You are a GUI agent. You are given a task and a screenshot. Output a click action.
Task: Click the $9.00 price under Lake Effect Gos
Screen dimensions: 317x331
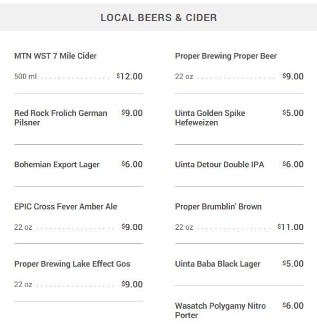132,285
